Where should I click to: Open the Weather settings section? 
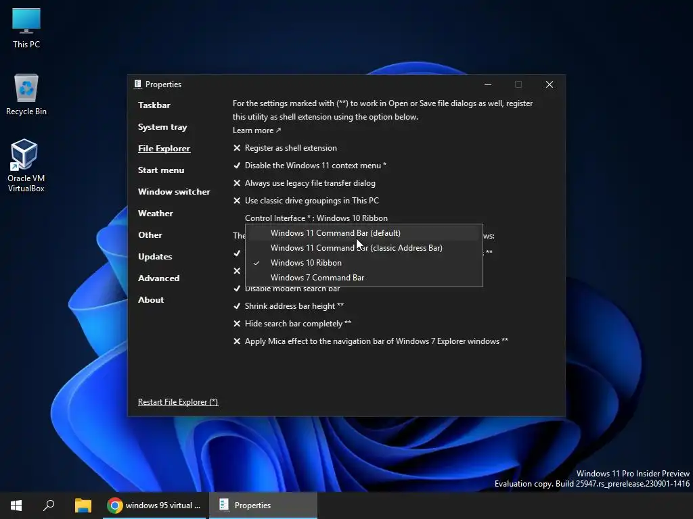coord(156,214)
